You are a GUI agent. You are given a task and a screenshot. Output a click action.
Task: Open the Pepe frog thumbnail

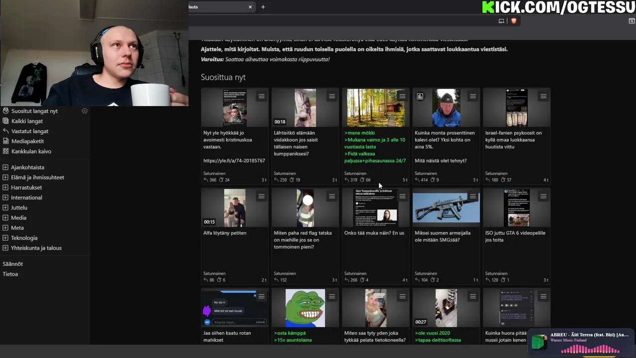pyautogui.click(x=305, y=308)
